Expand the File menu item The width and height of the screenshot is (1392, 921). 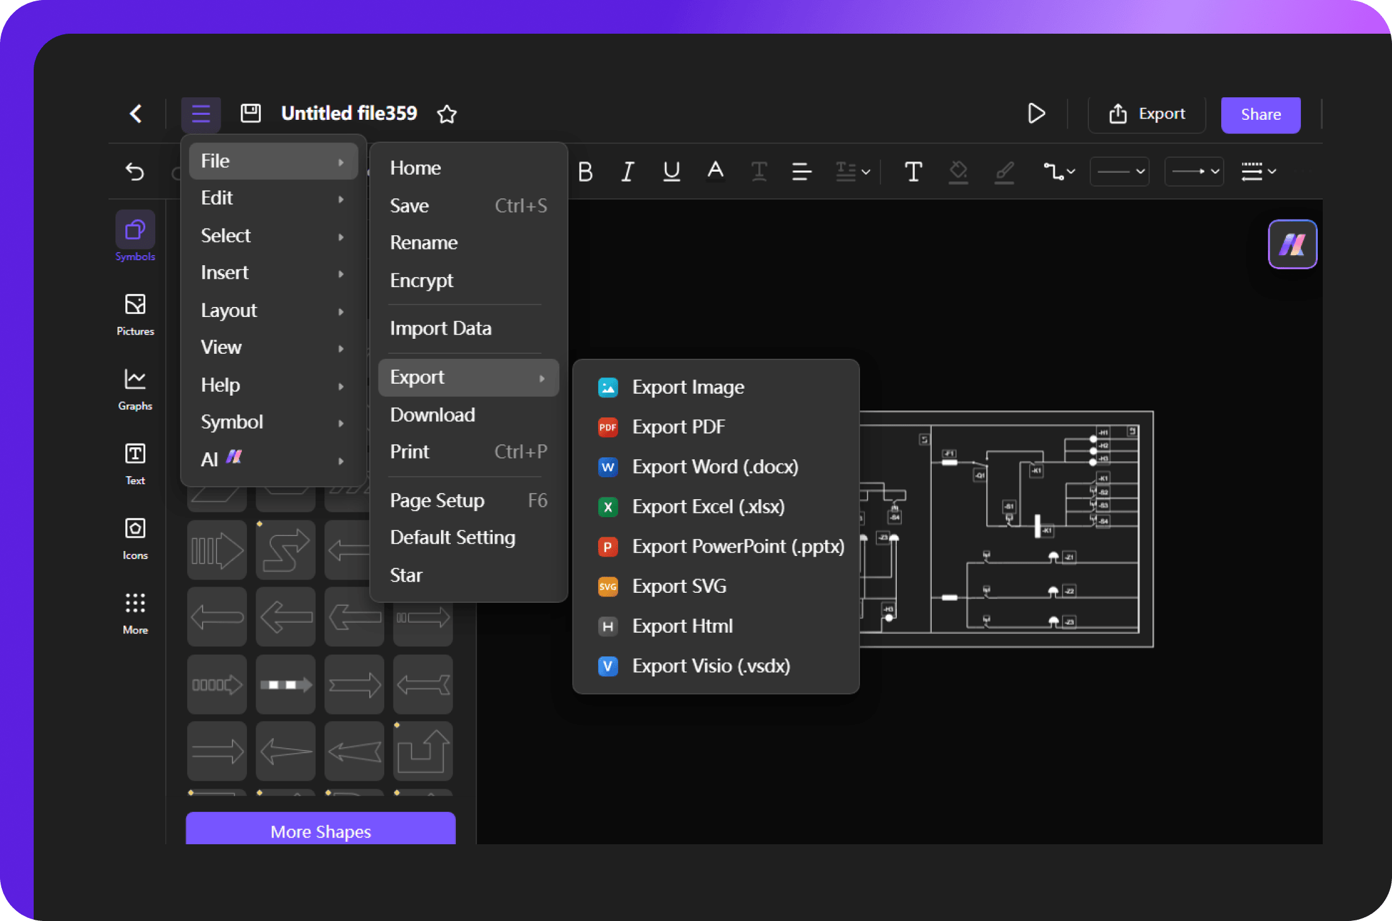click(x=273, y=162)
